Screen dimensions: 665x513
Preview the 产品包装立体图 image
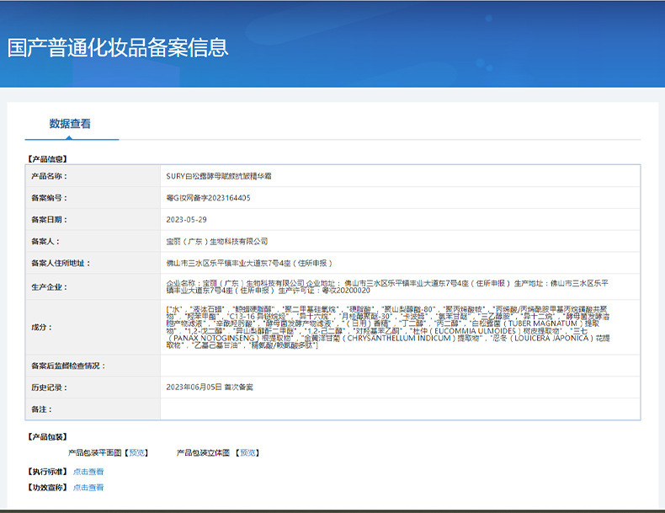247,452
